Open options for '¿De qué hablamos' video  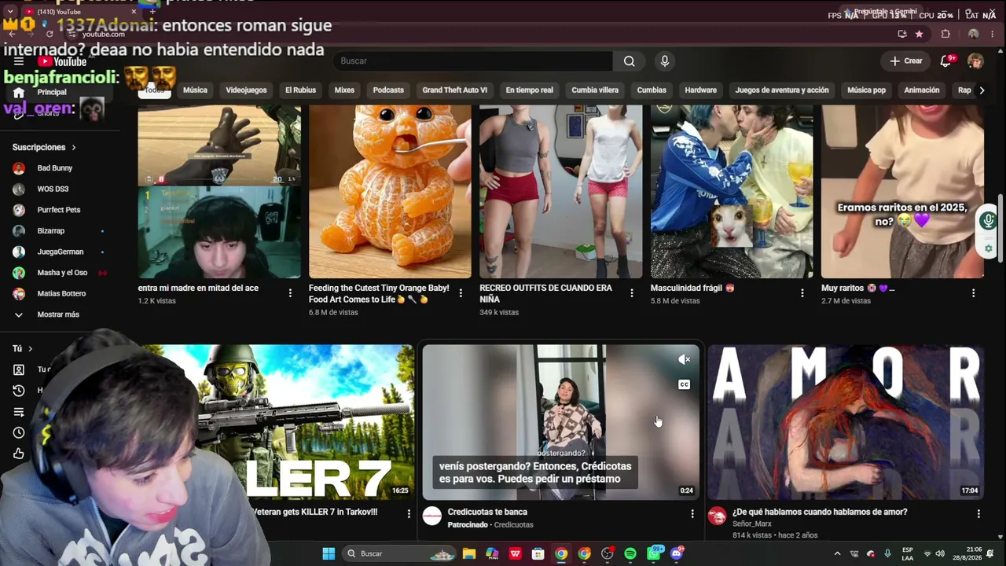tap(978, 513)
